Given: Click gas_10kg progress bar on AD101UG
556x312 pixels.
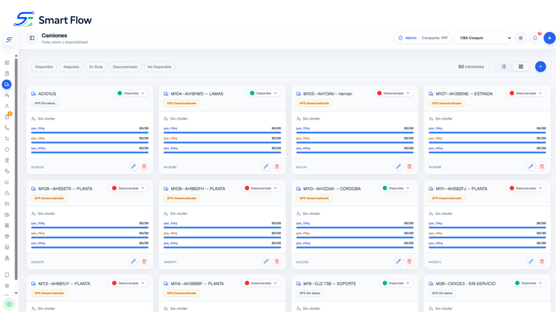Looking at the screenshot, I should point(90,133).
